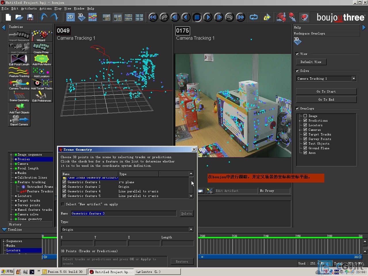
Task: Click the Import Sequence task icon
Action: [x=19, y=36]
